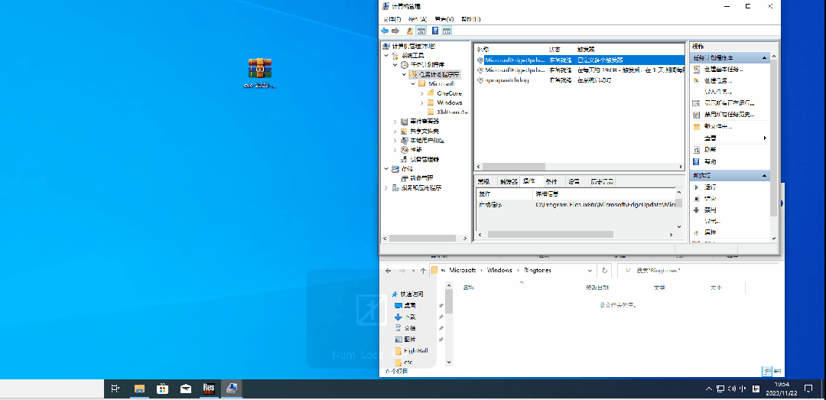Click the blue Help toolbar icon

[x=435, y=31]
